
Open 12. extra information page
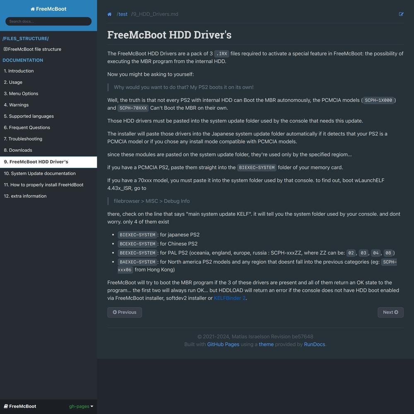[x=48, y=196]
